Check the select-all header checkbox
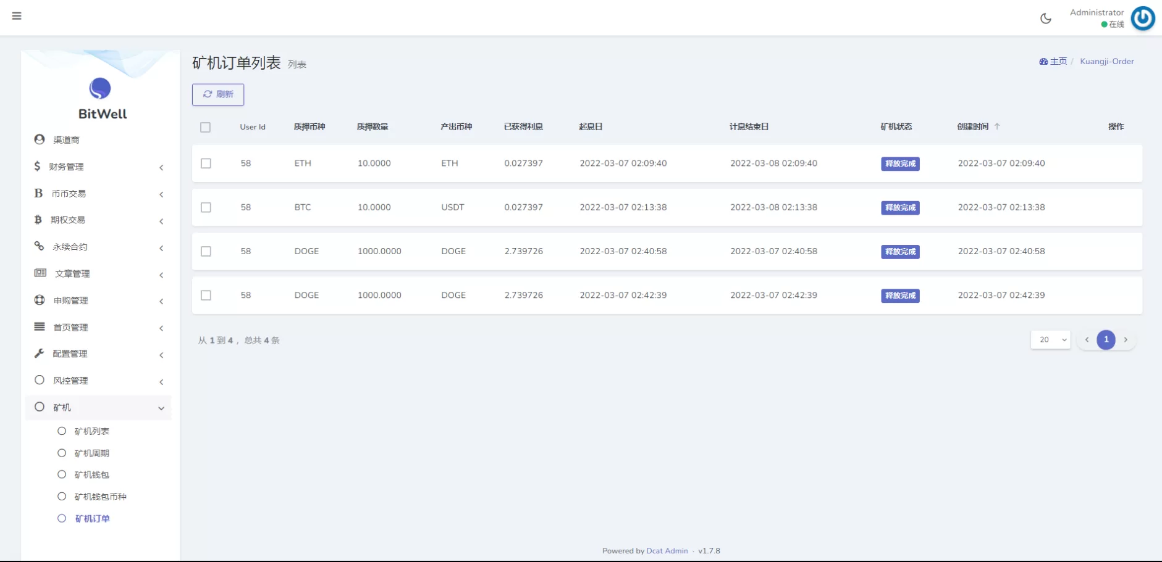 point(206,127)
